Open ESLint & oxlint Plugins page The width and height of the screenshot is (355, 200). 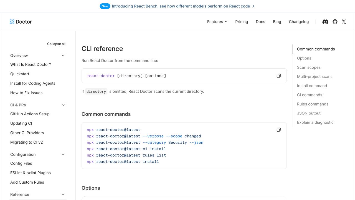pos(31,173)
